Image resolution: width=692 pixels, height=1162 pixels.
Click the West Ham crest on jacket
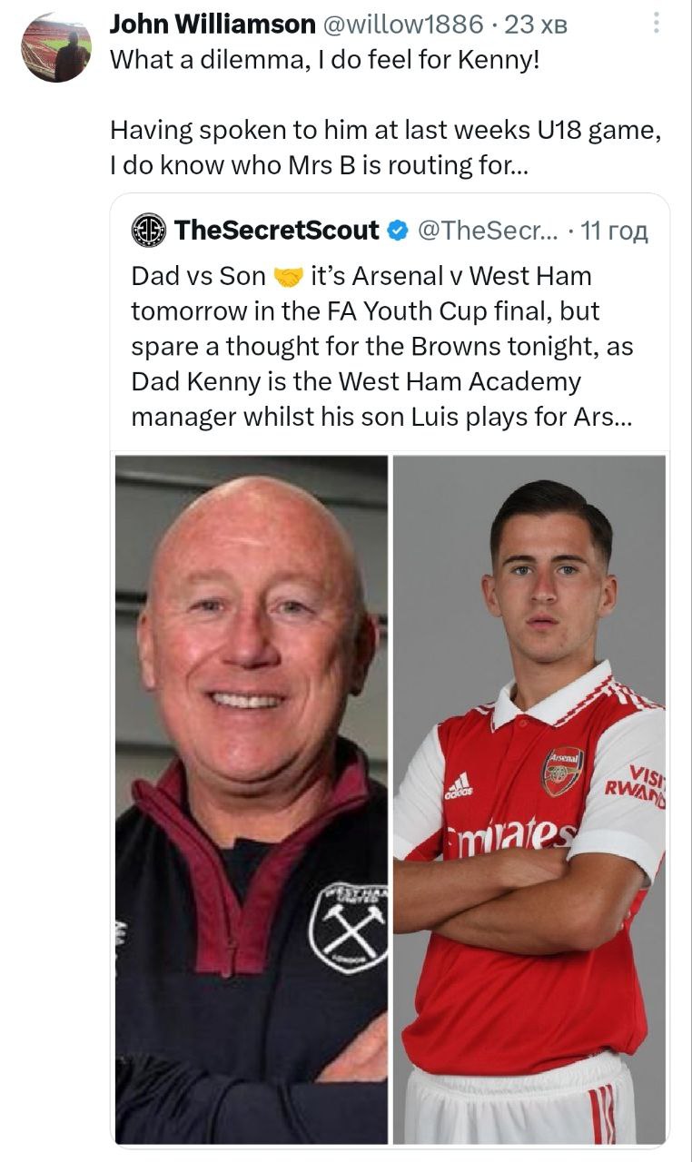pos(349,925)
